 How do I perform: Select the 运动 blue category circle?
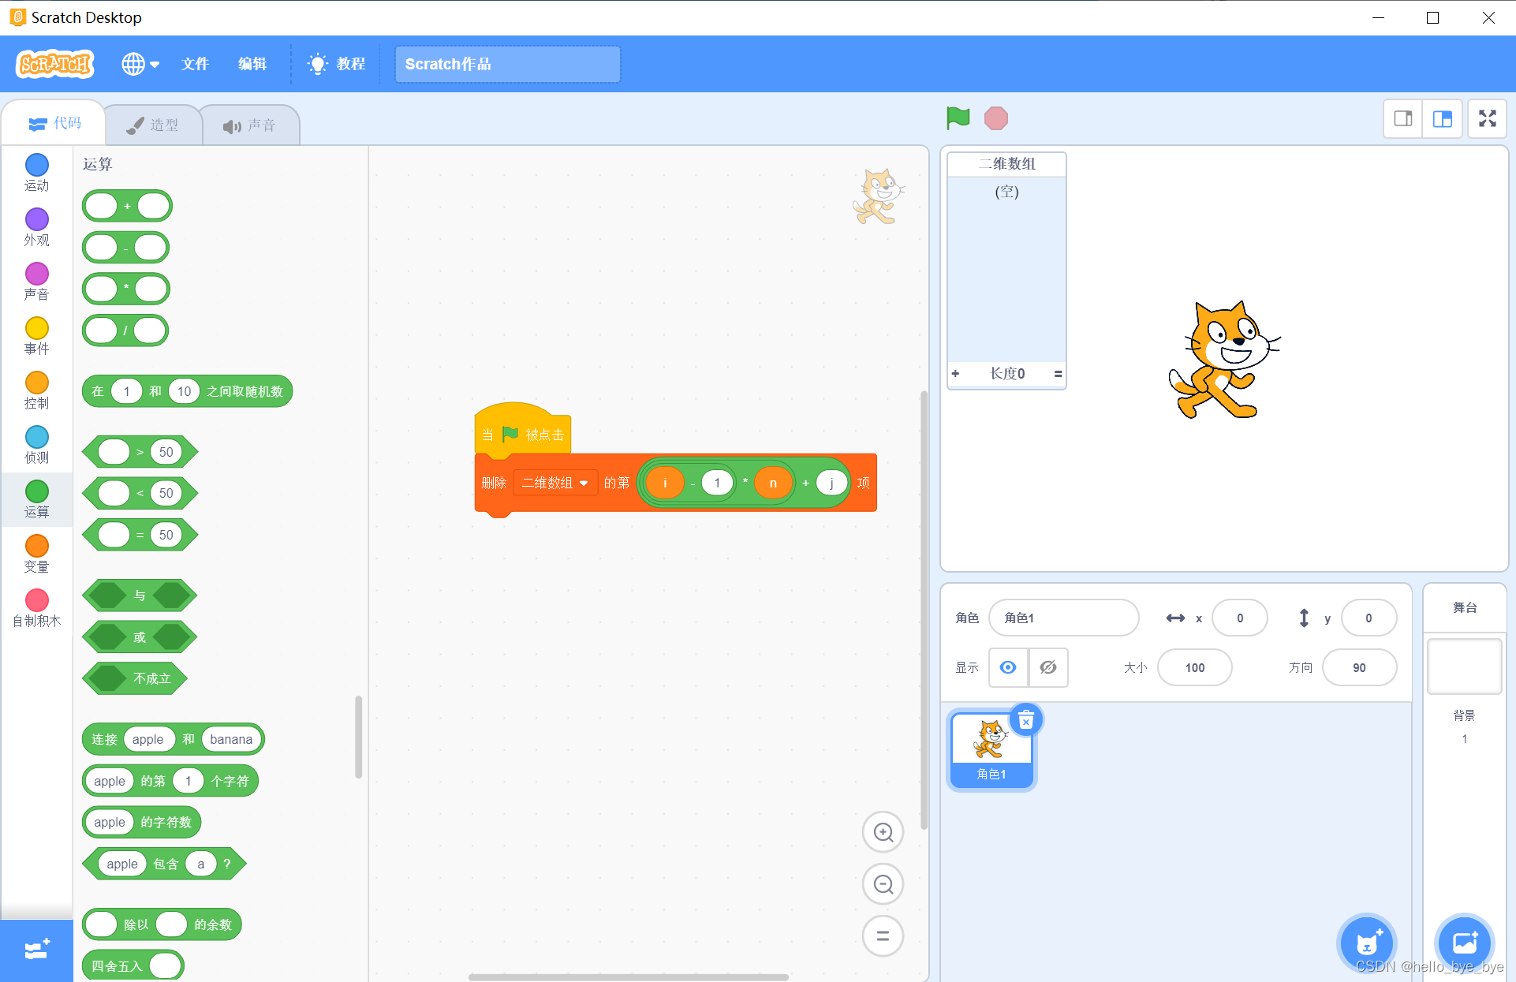36,165
